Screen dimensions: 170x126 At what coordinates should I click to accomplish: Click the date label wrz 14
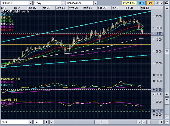[x=60, y=8]
